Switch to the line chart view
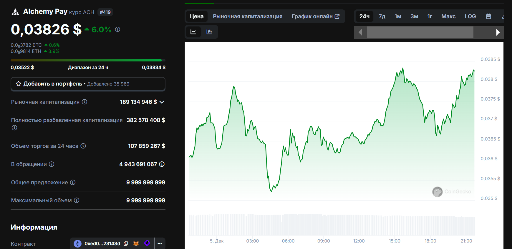The image size is (512, 249). click(193, 32)
